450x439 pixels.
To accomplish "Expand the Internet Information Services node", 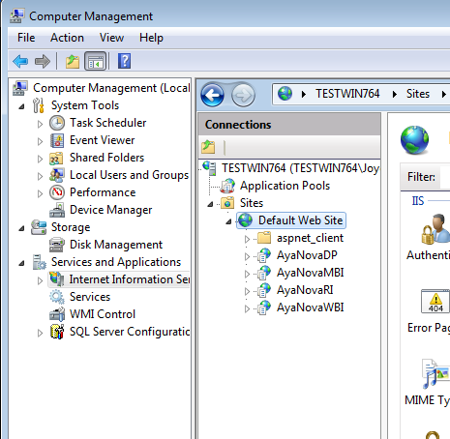I will tap(40, 280).
